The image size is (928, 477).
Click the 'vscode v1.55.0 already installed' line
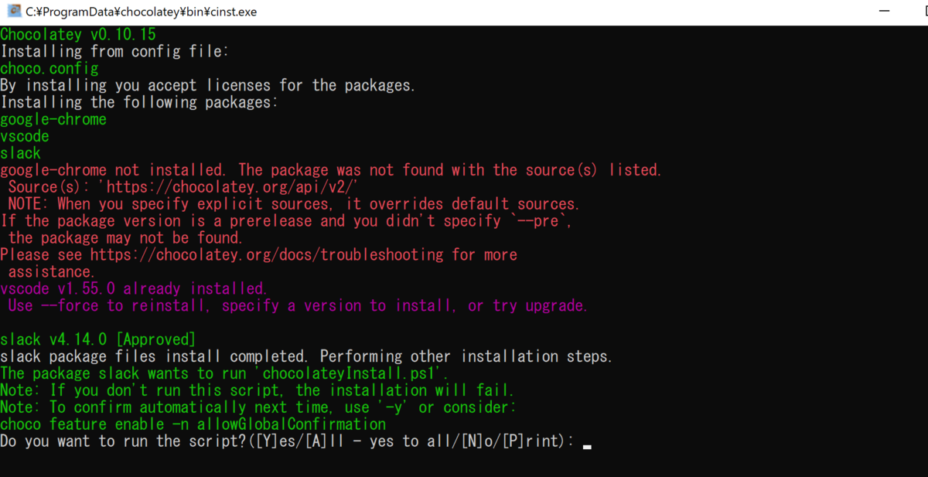tap(134, 288)
